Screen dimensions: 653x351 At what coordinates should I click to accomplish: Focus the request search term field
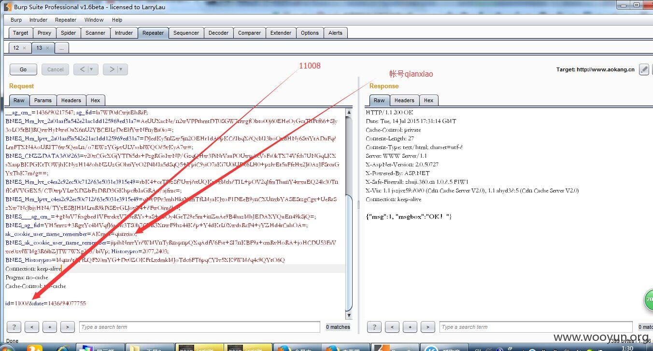[x=199, y=327]
